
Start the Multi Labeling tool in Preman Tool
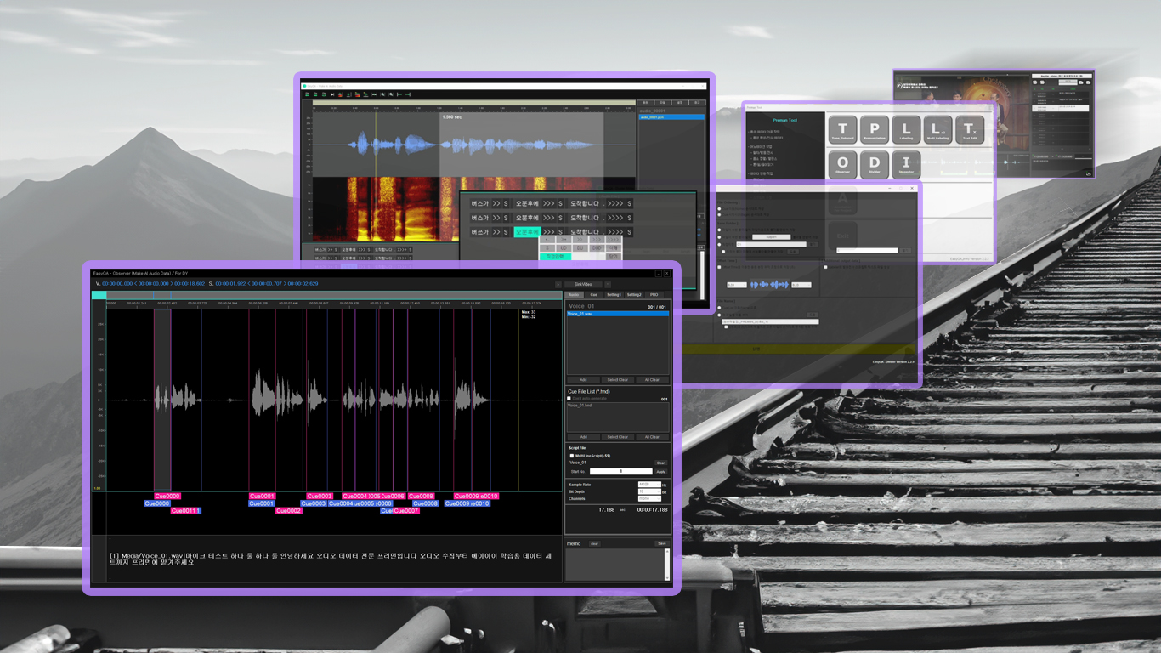pos(937,130)
